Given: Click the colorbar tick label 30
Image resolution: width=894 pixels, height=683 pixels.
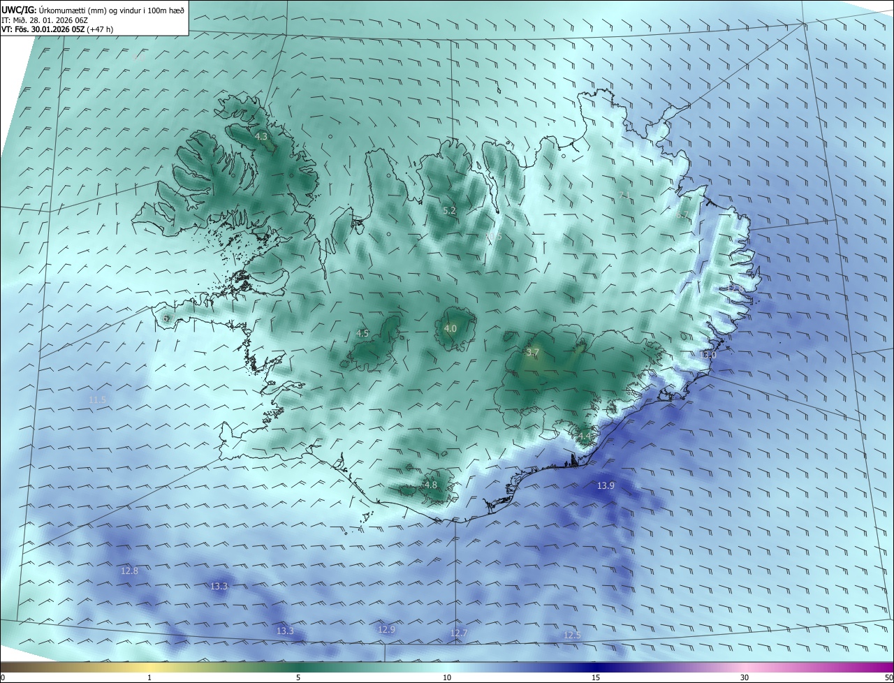Looking at the screenshot, I should (745, 677).
